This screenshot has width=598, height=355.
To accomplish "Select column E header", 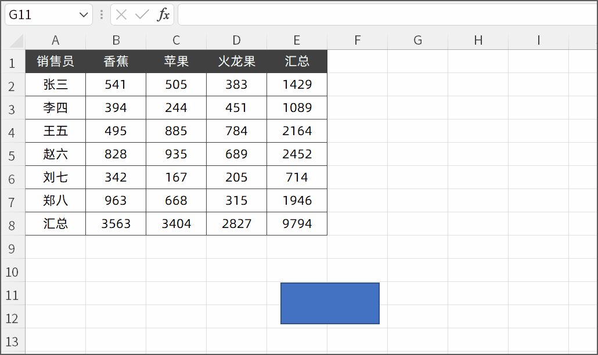I will [x=297, y=40].
